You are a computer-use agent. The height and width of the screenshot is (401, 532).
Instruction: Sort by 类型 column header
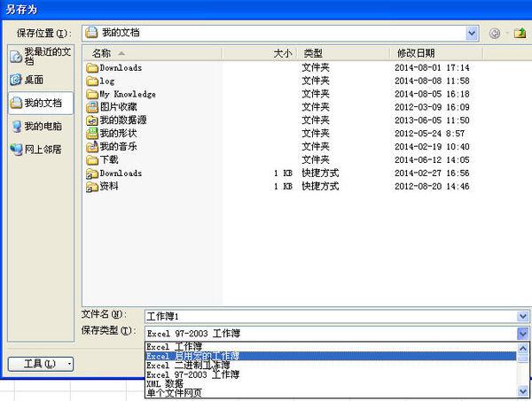(x=344, y=53)
